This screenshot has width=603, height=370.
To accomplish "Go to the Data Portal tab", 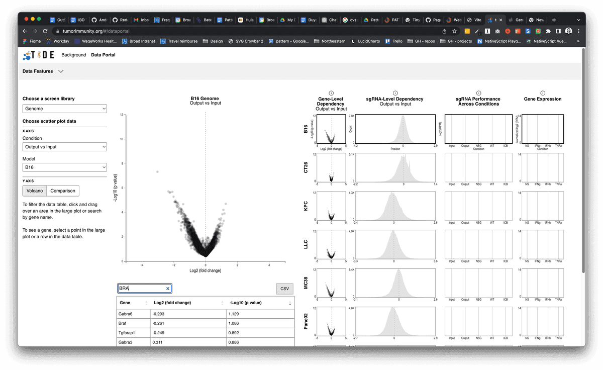I will coord(103,55).
